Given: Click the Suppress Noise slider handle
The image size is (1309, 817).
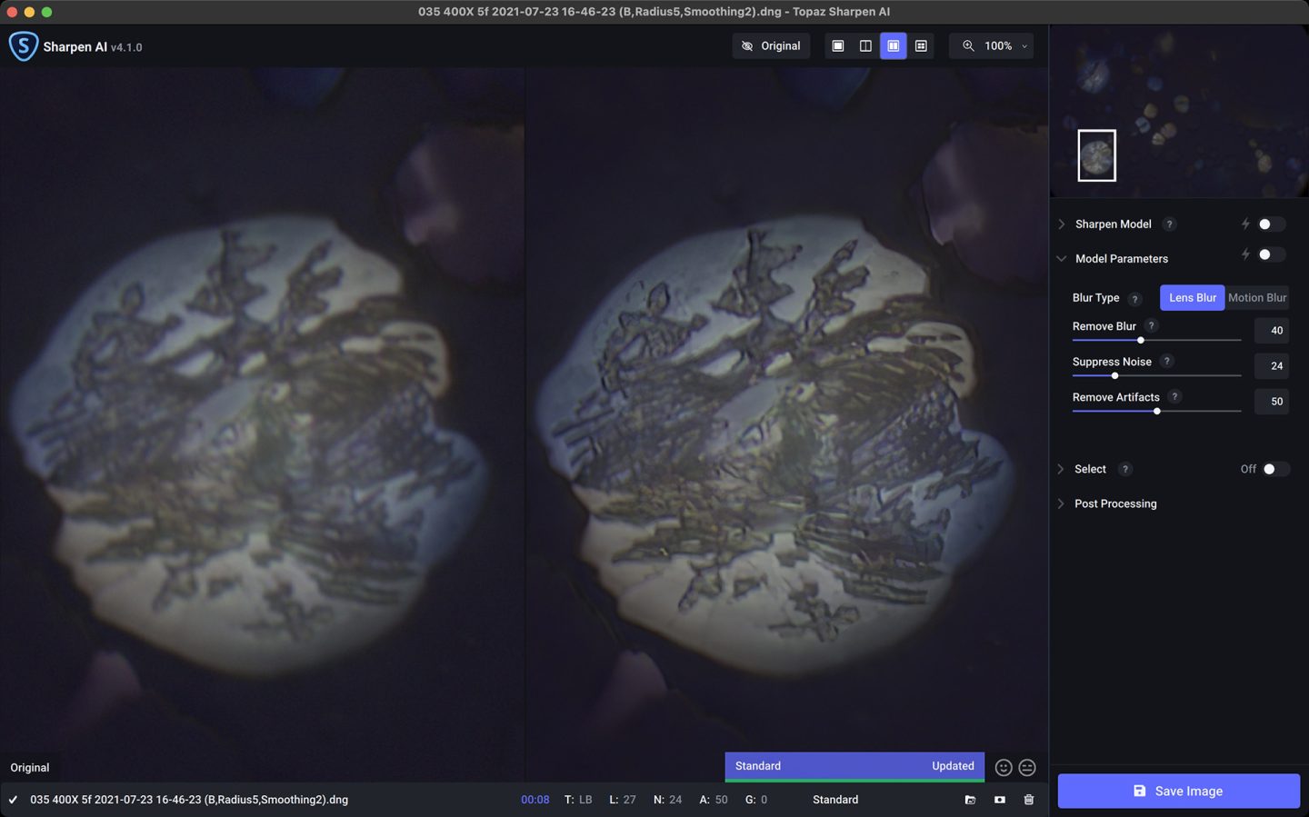Looking at the screenshot, I should pyautogui.click(x=1114, y=375).
